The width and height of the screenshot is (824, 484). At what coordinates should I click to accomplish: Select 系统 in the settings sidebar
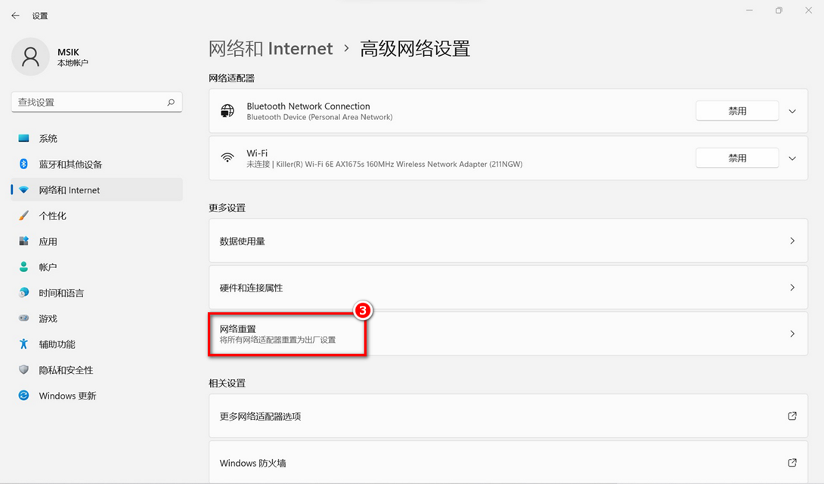pos(48,139)
